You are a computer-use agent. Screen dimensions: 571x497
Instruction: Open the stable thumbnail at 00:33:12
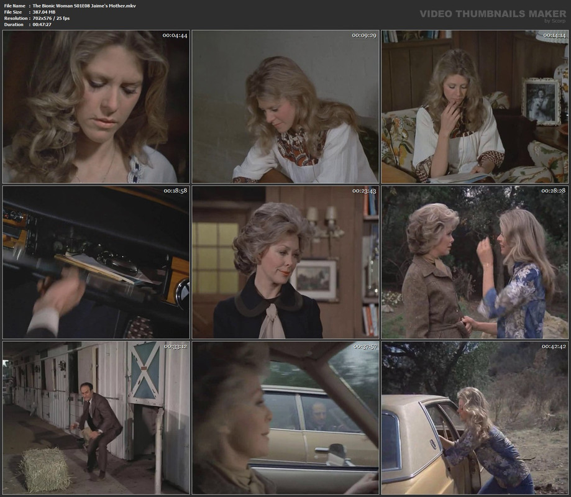coord(96,417)
